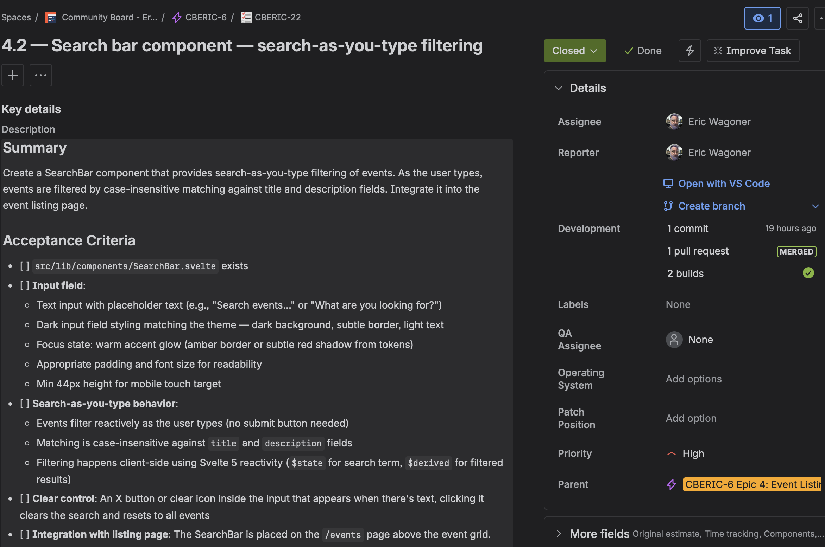The image size is (825, 547).
Task: Open the ellipsis more-actions icon
Action: pyautogui.click(x=40, y=75)
